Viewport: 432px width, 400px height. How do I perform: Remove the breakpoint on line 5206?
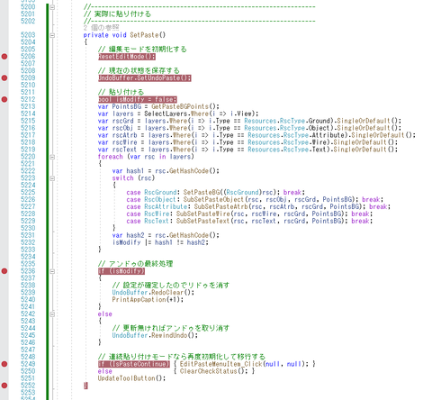pyautogui.click(x=4, y=56)
